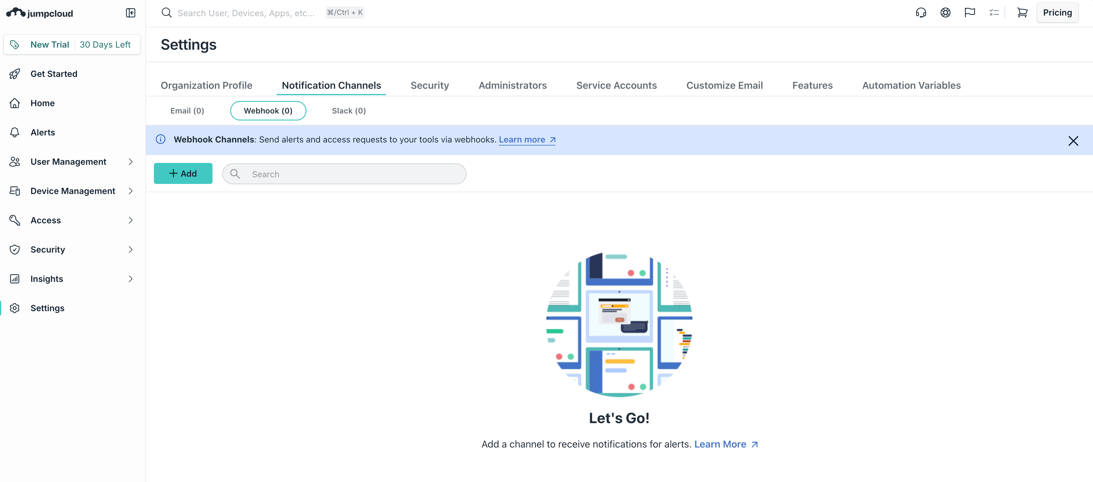Click the Access key icon

[x=14, y=220]
